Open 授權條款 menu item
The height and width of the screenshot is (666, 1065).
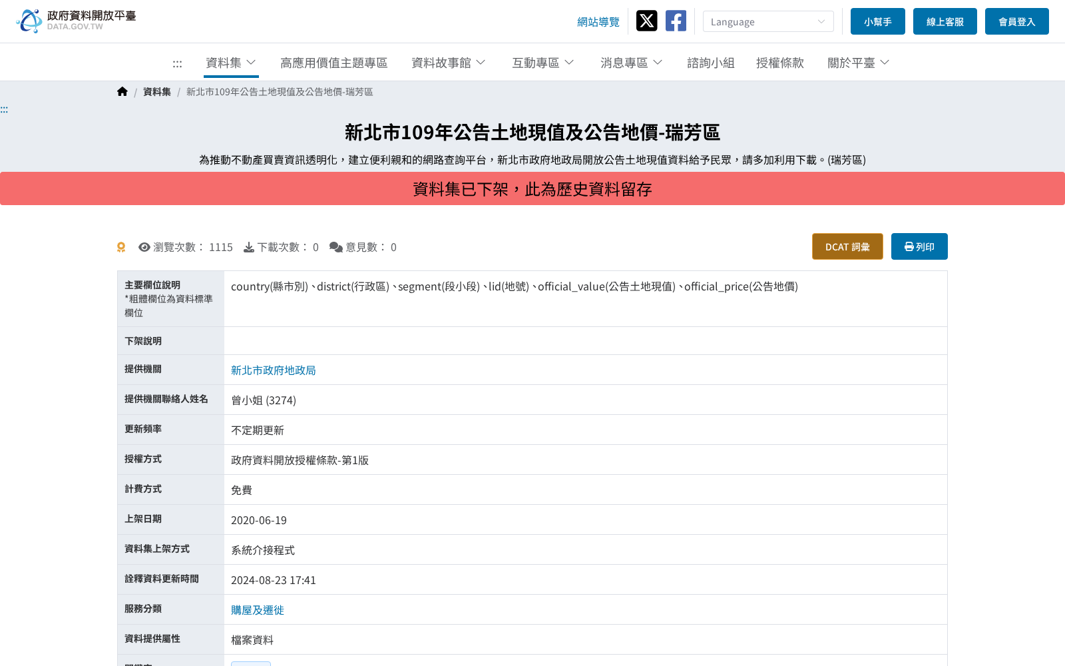[x=780, y=63]
